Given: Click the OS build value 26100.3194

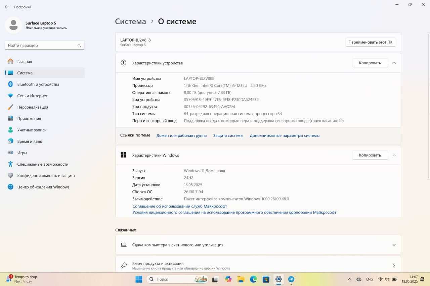Looking at the screenshot, I should (x=193, y=192).
